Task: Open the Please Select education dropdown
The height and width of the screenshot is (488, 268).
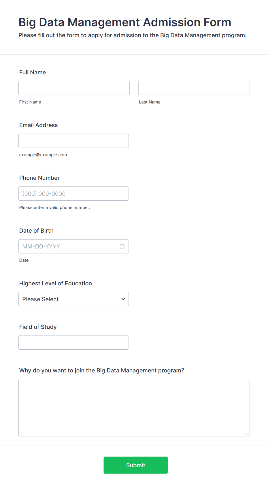Action: [74, 299]
